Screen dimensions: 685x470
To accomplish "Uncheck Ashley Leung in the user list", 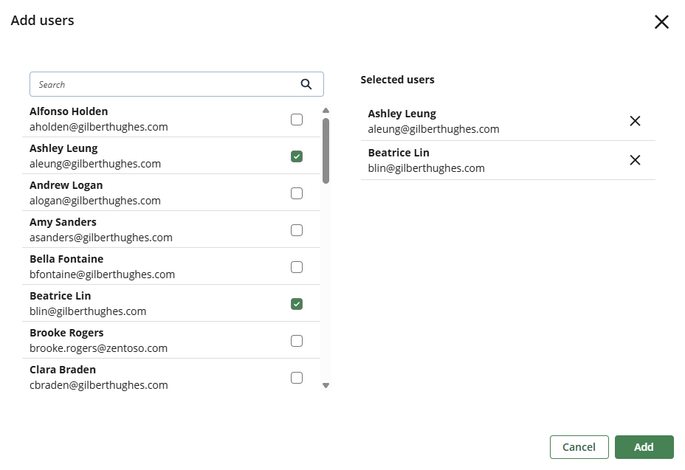I will pos(297,156).
